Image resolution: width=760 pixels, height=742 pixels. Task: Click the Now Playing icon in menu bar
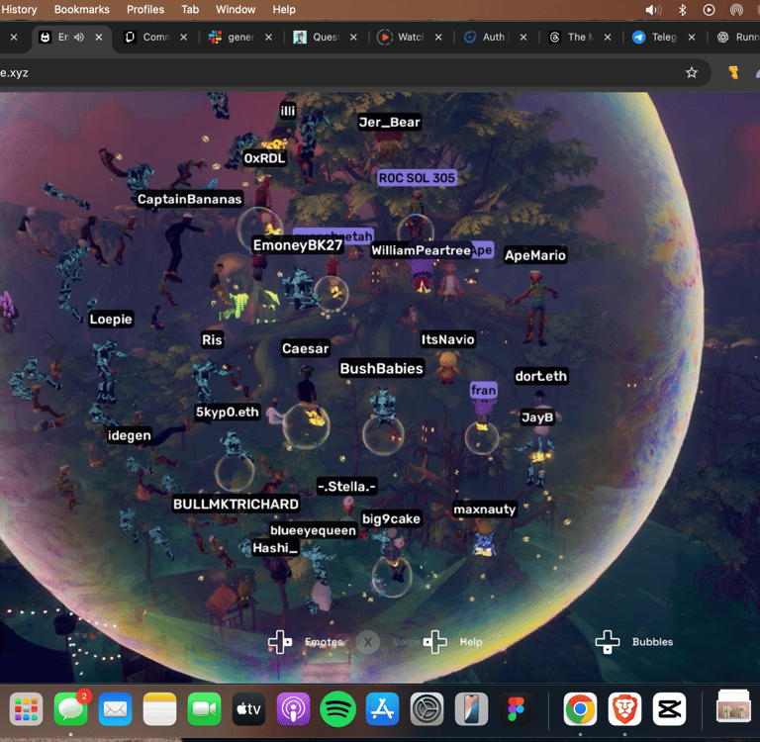709,10
